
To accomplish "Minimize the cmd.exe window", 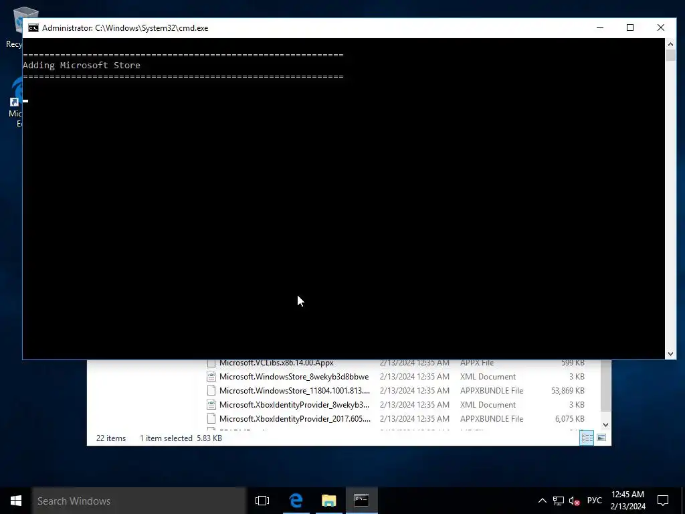I will click(600, 28).
